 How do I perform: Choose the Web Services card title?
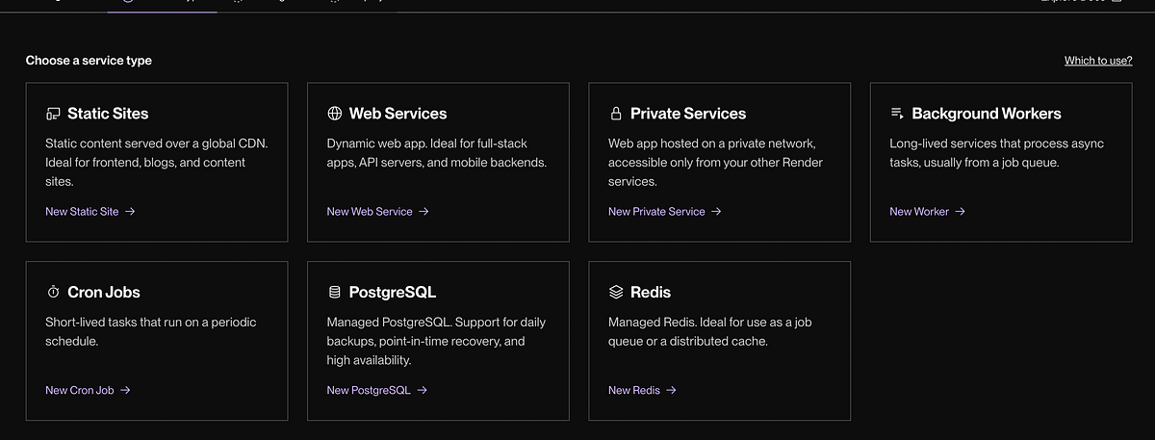click(398, 114)
